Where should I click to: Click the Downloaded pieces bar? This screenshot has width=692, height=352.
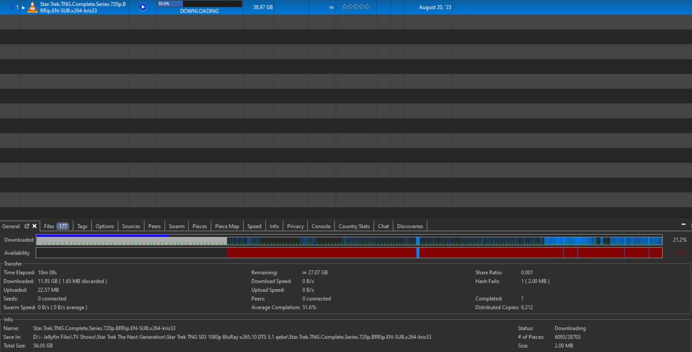349,240
